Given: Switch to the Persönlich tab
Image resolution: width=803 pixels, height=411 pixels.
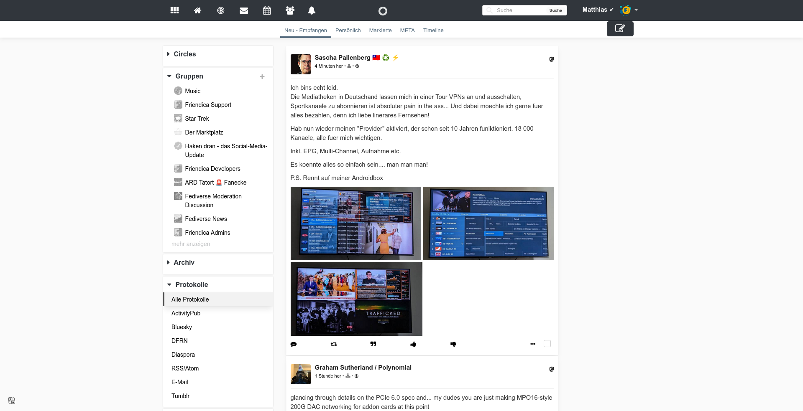Looking at the screenshot, I should [x=348, y=30].
